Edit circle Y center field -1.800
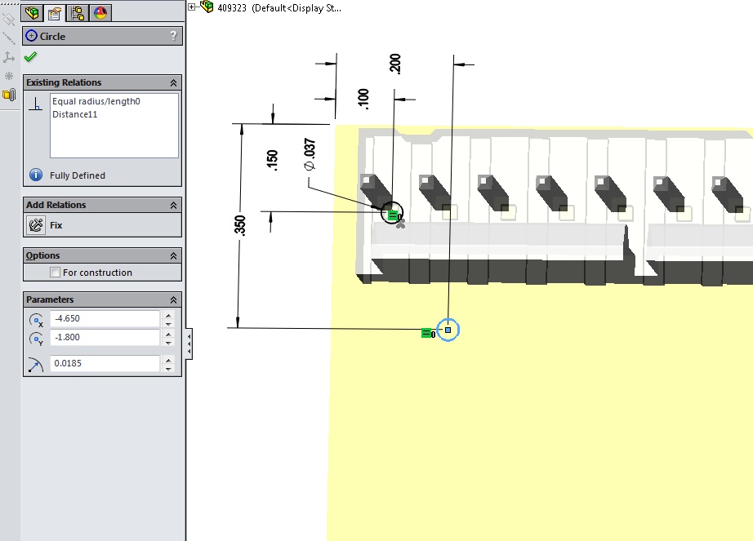Screen dimensions: 753x541 pyautogui.click(x=105, y=337)
